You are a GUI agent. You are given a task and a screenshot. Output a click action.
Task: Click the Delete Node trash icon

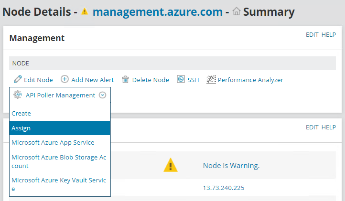click(x=125, y=80)
